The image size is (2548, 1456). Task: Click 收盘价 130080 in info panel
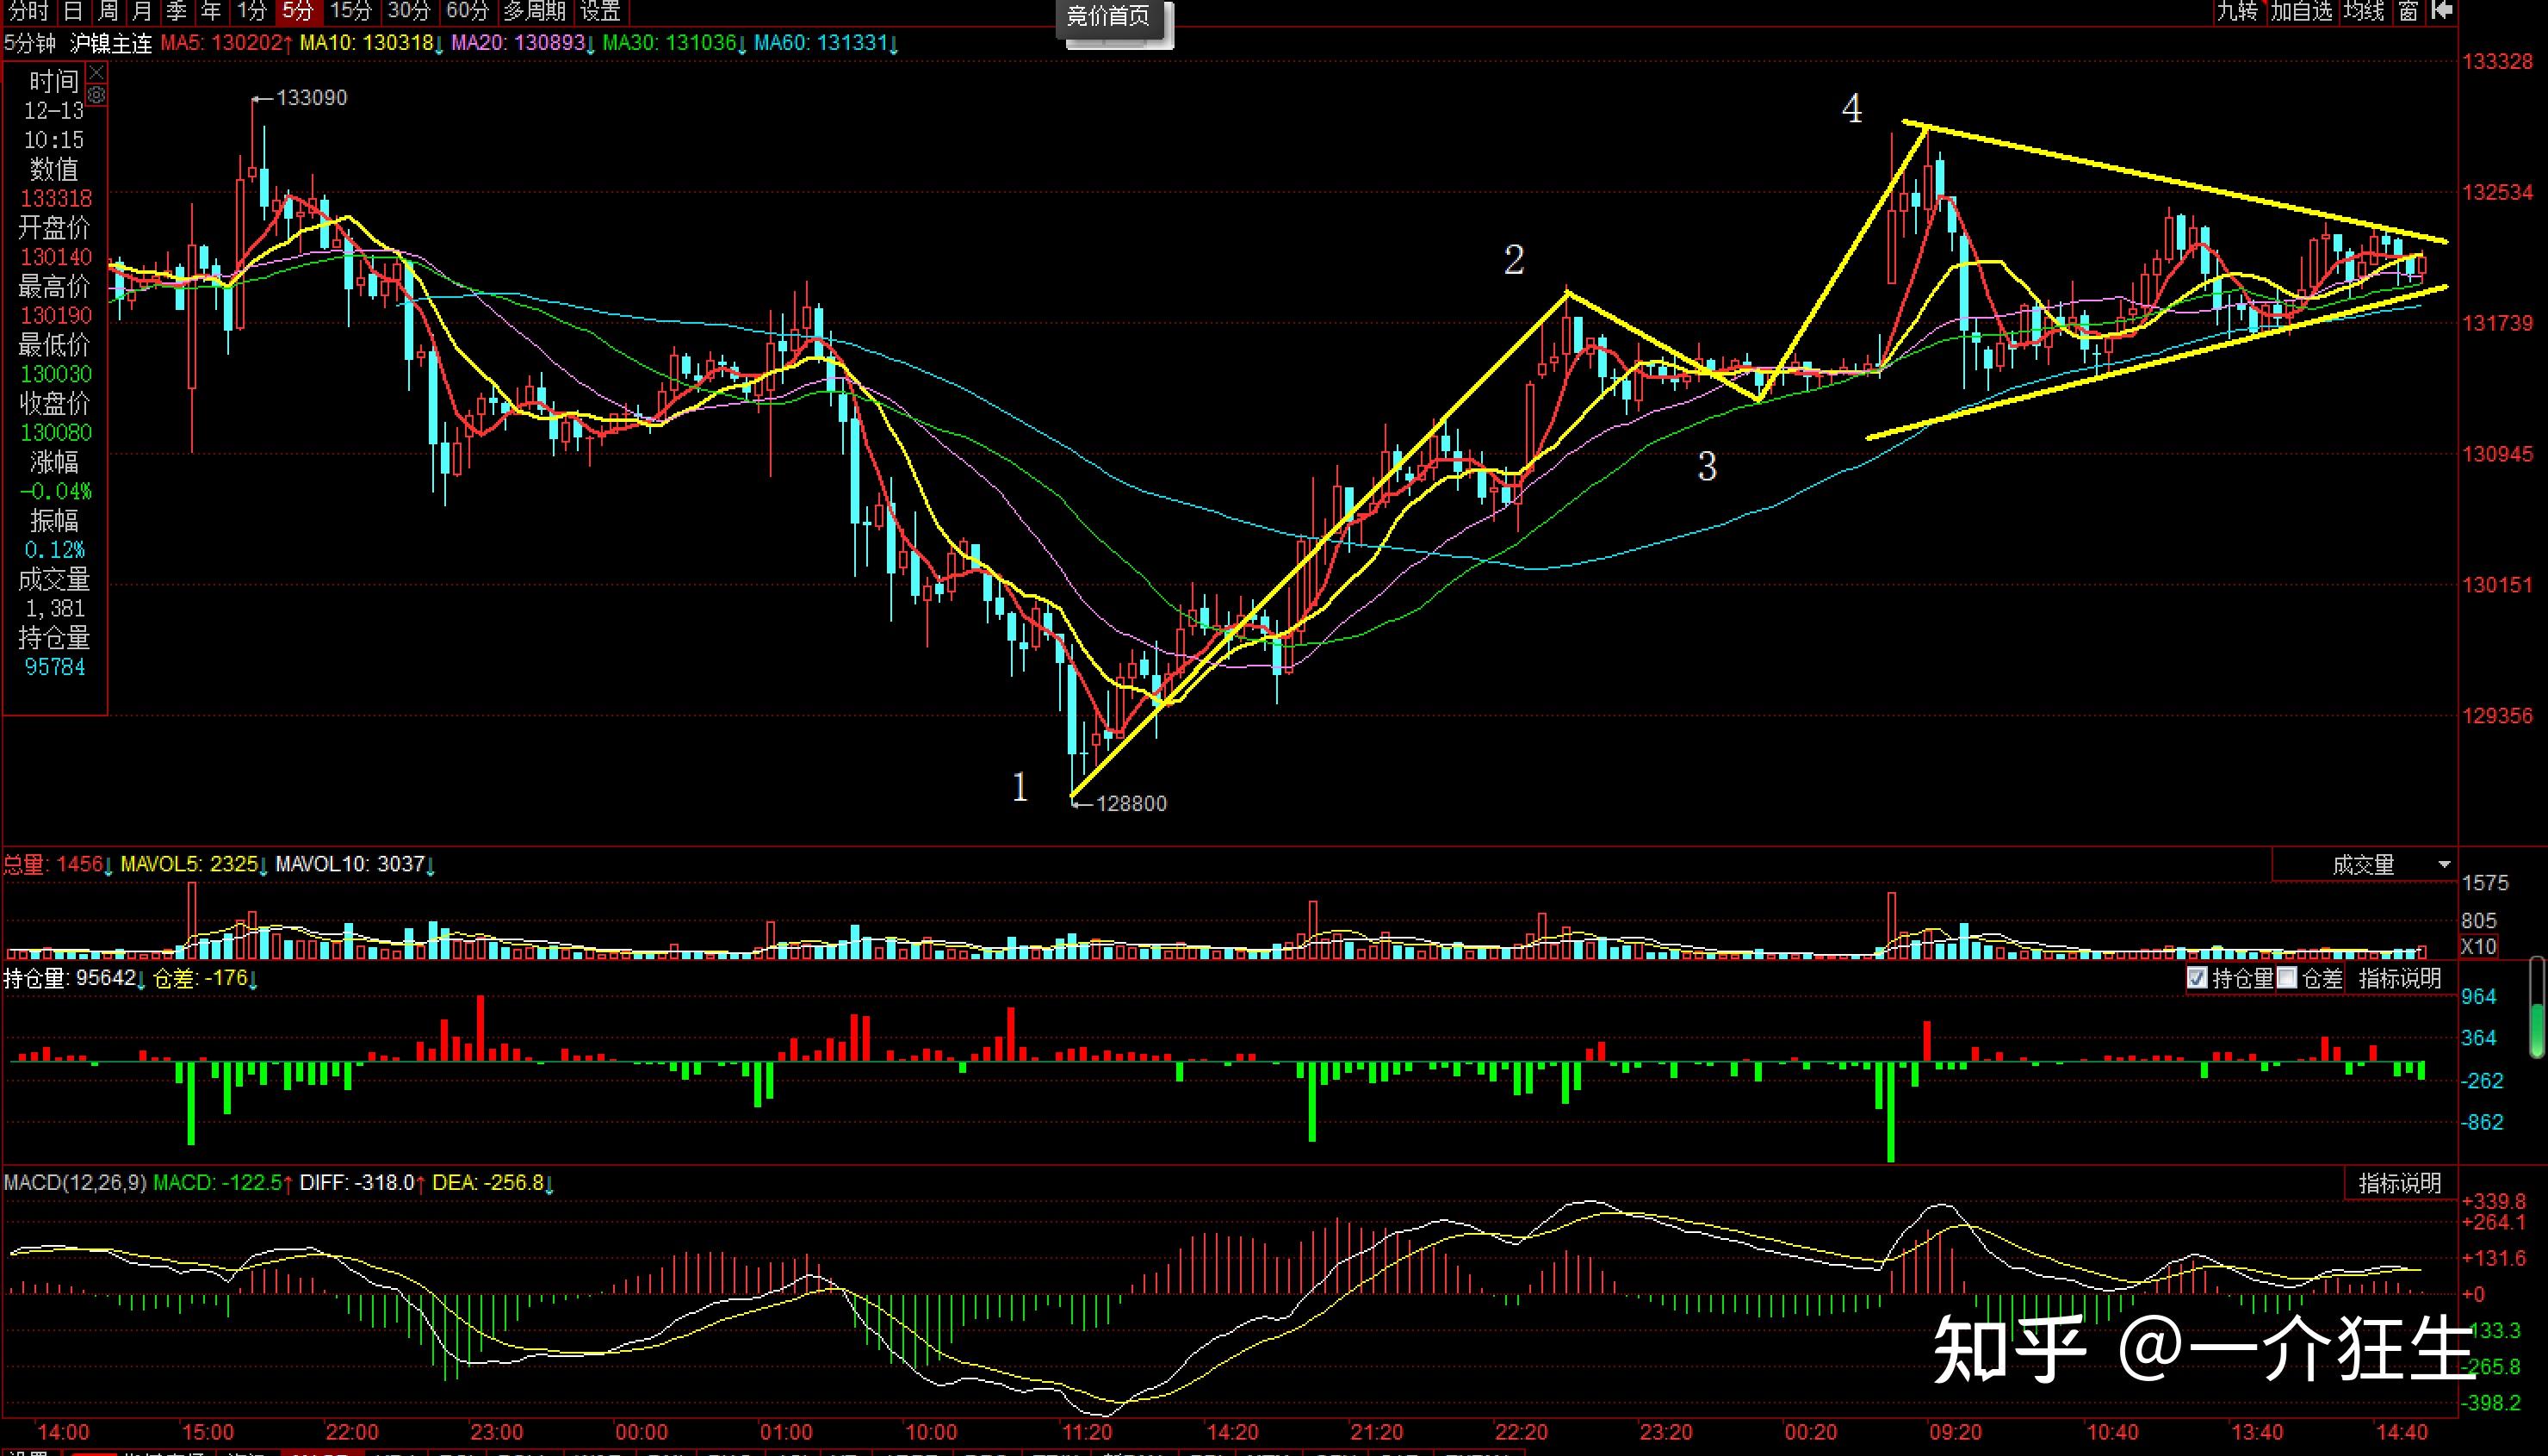coord(55,418)
